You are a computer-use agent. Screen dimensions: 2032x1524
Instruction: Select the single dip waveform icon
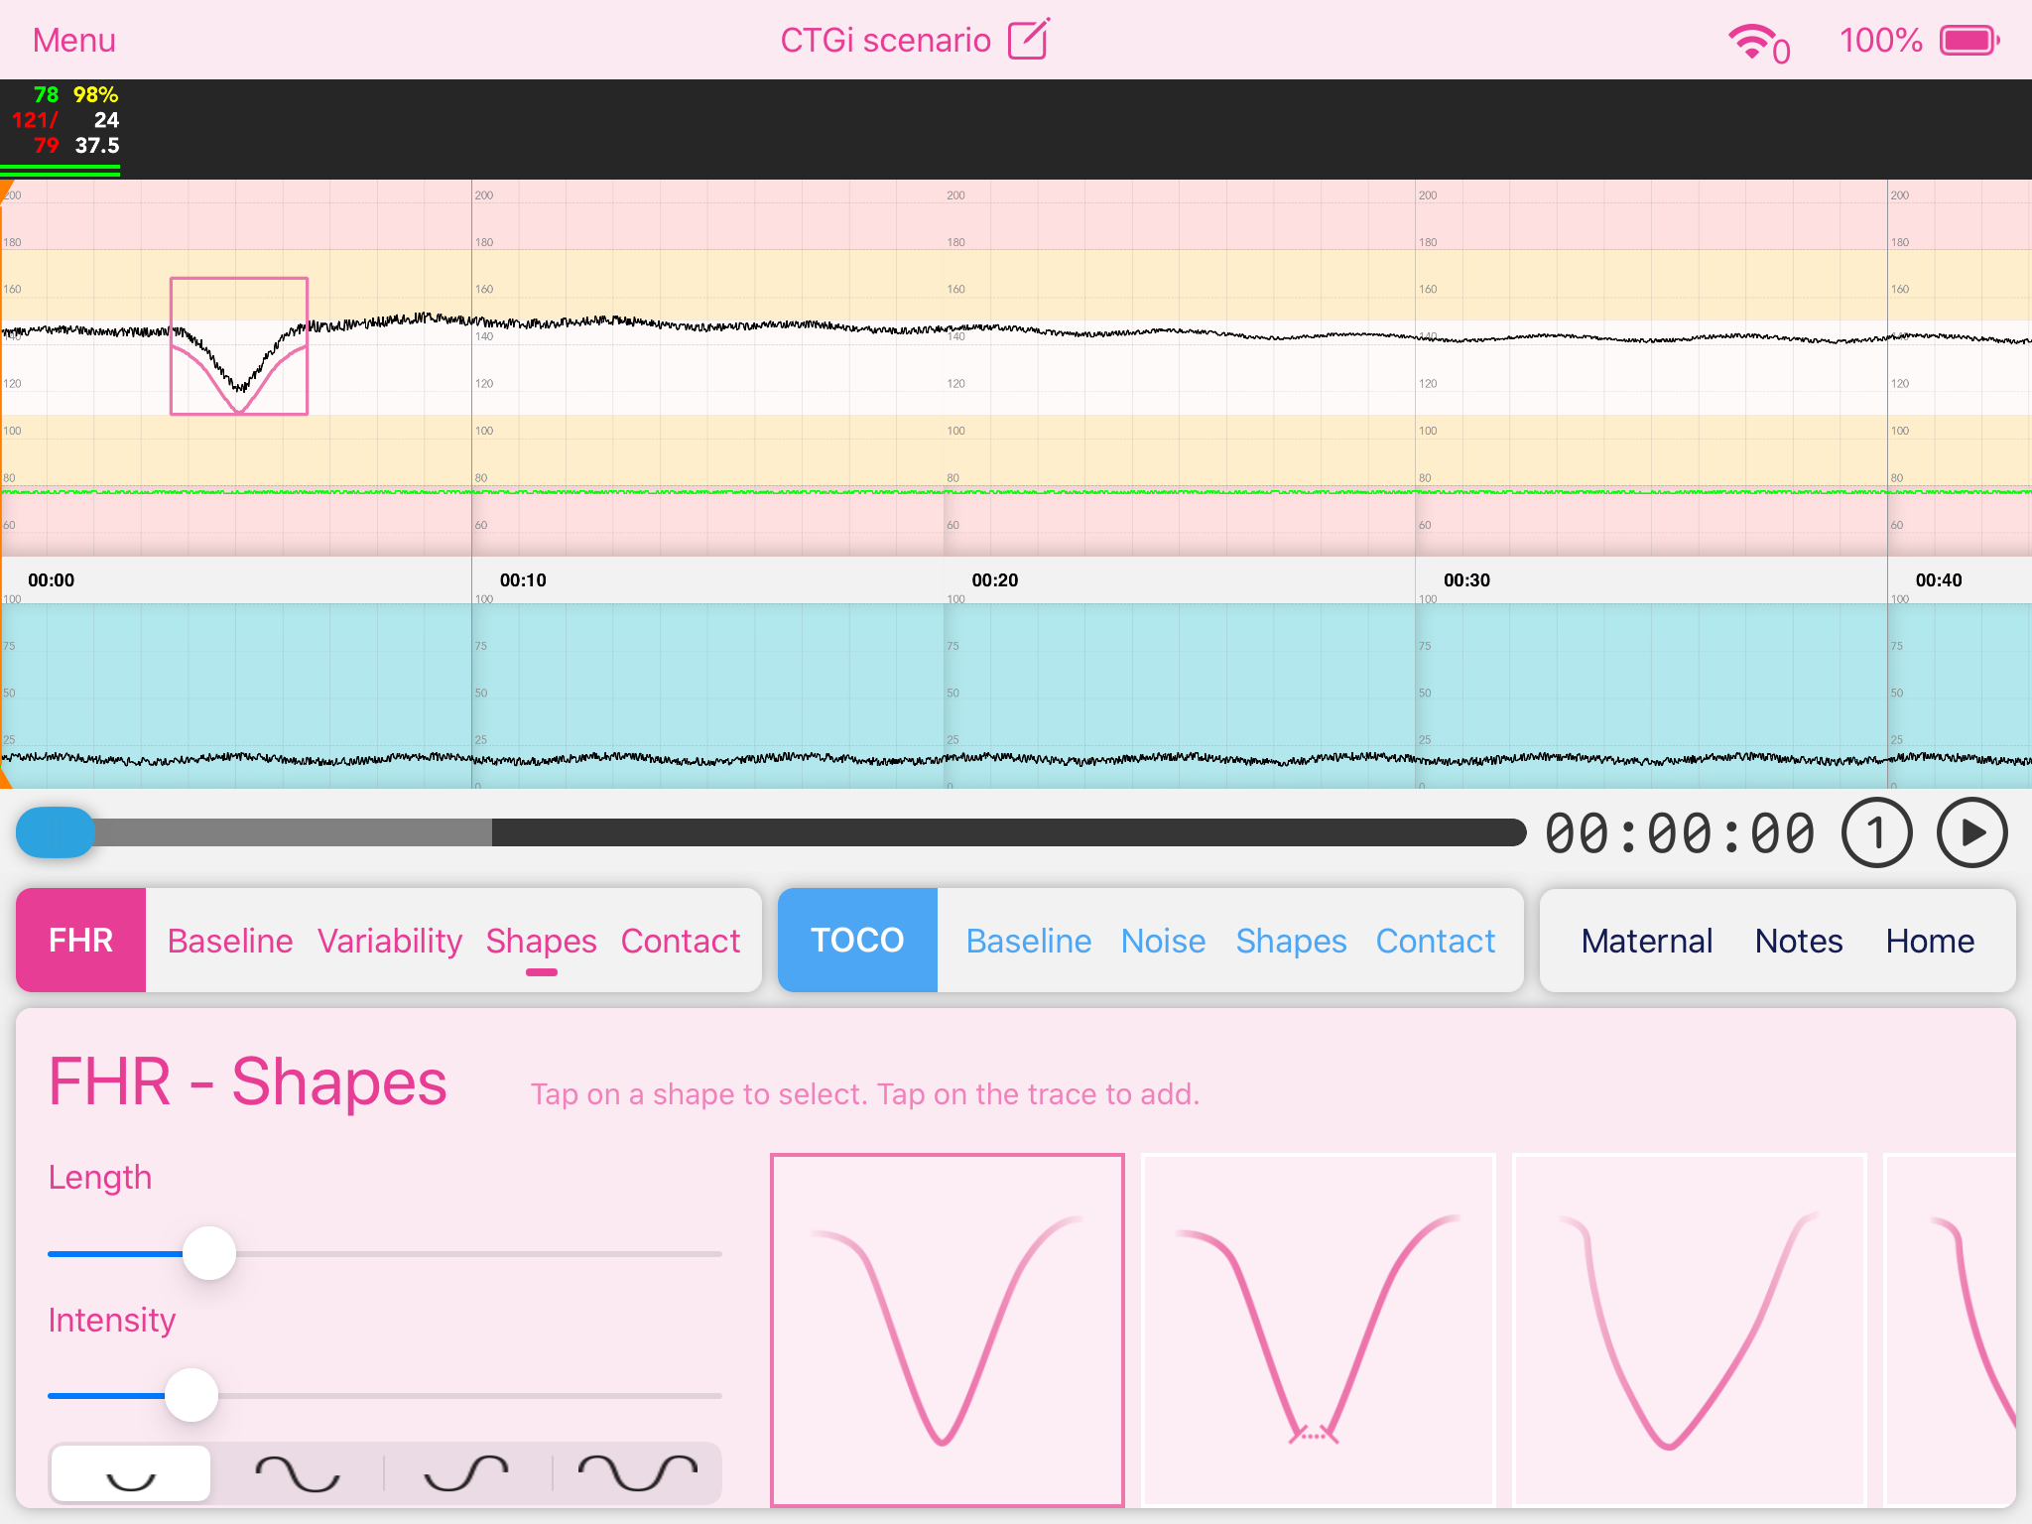(131, 1474)
